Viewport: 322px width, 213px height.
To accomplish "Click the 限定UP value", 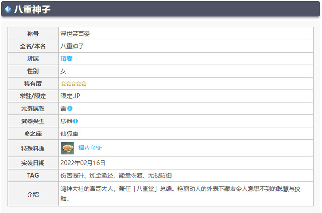I will pos(70,96).
